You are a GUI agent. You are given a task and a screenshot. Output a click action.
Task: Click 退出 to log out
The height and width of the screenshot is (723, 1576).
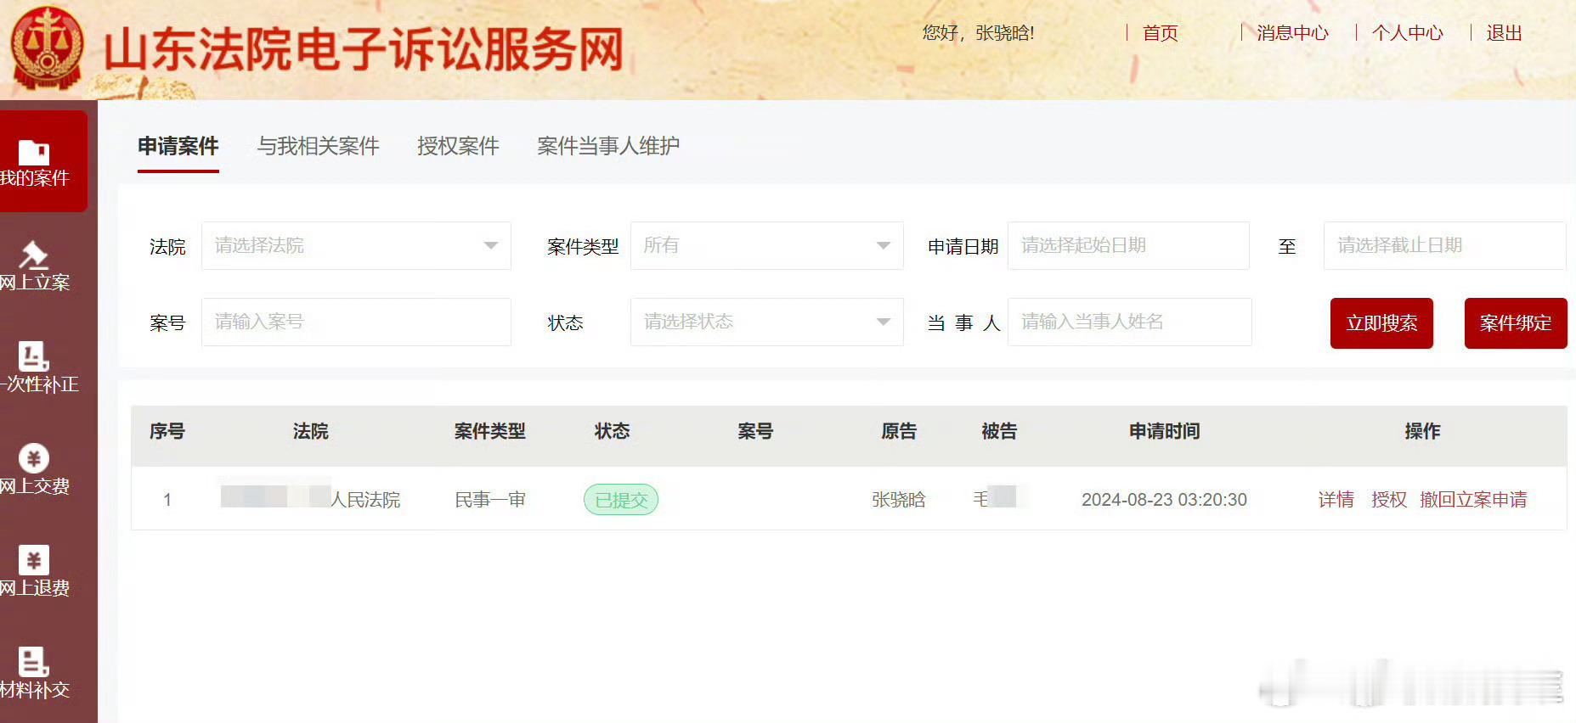tap(1504, 33)
